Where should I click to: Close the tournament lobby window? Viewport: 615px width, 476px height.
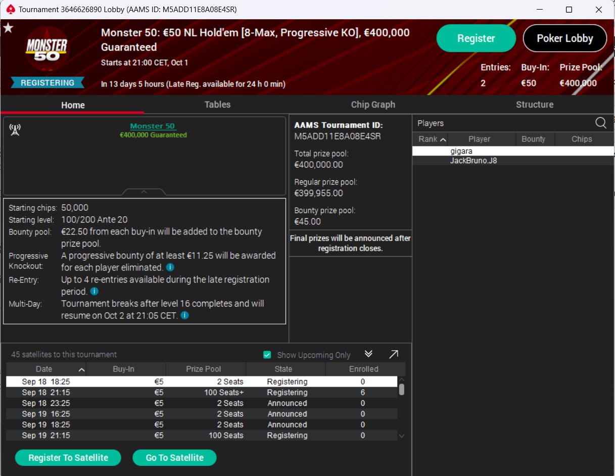[598, 10]
